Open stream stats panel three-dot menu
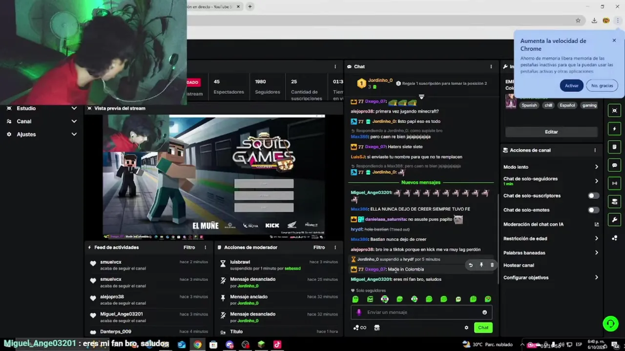The width and height of the screenshot is (625, 351). click(x=335, y=67)
